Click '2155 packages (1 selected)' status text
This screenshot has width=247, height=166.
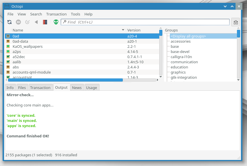tap(29, 155)
